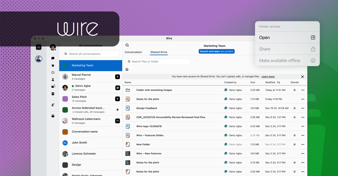Click the presentation icon beside Wire – Features Slides
The image size is (338, 176).
(128, 135)
